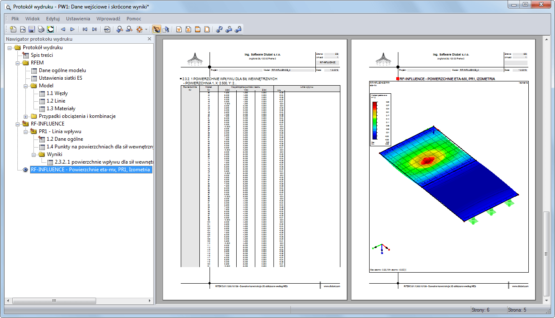The height and width of the screenshot is (318, 555).
Task: Select the 1.2 Dane ogólne entry
Action: pyautogui.click(x=64, y=139)
